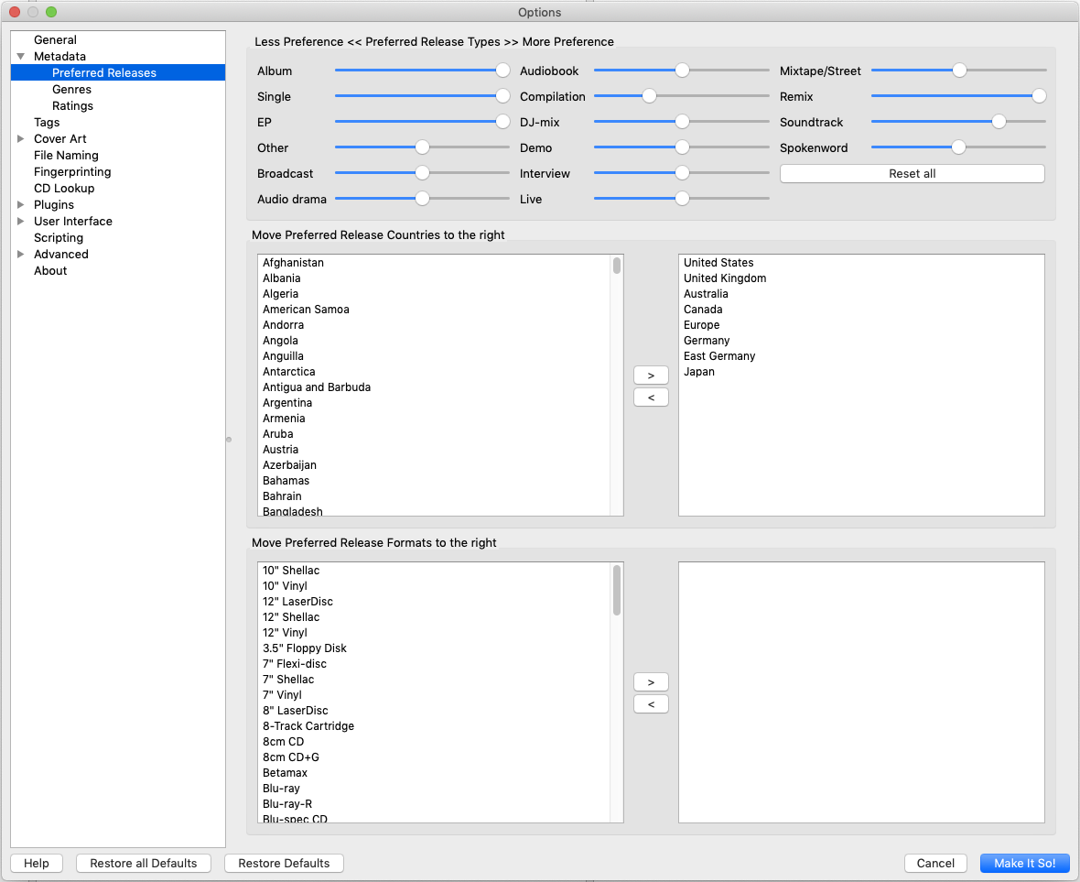Image resolution: width=1080 pixels, height=882 pixels.
Task: Select 10" Shellac format
Action: point(291,571)
